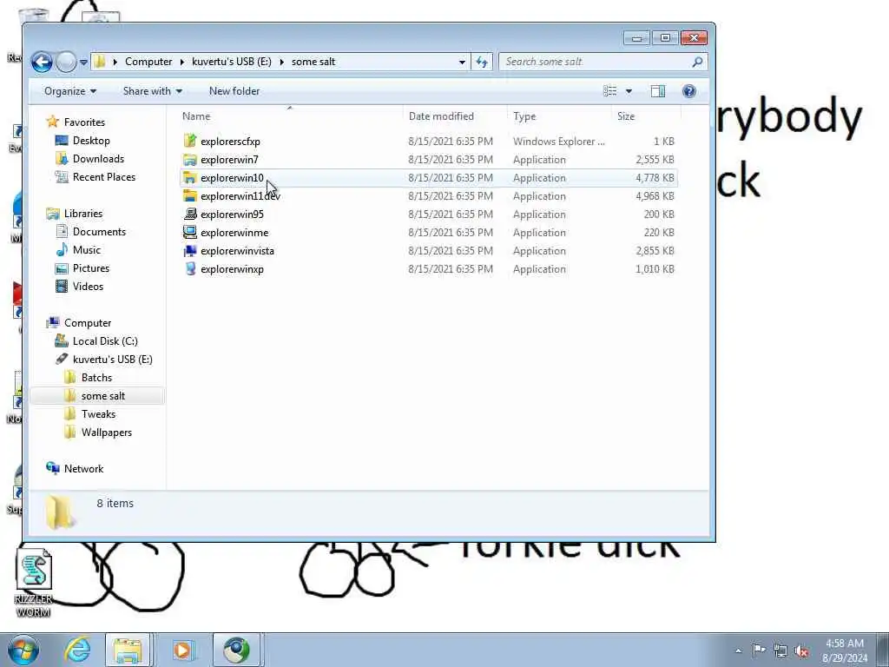Viewport: 889px width, 667px height.
Task: Select Computer in navigation pane
Action: [x=88, y=323]
